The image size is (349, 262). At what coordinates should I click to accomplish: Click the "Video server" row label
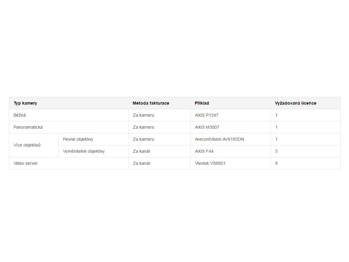tap(26, 163)
